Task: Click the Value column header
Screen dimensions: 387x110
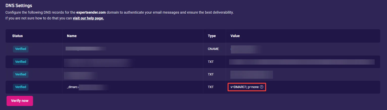Action: [x=235, y=36]
